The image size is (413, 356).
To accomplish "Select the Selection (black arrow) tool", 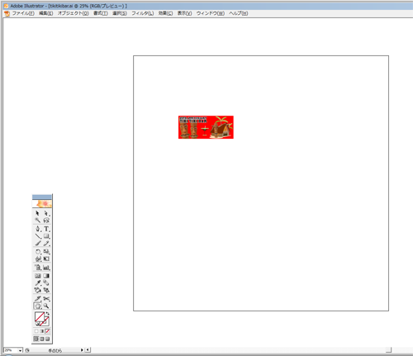I will point(37,213).
